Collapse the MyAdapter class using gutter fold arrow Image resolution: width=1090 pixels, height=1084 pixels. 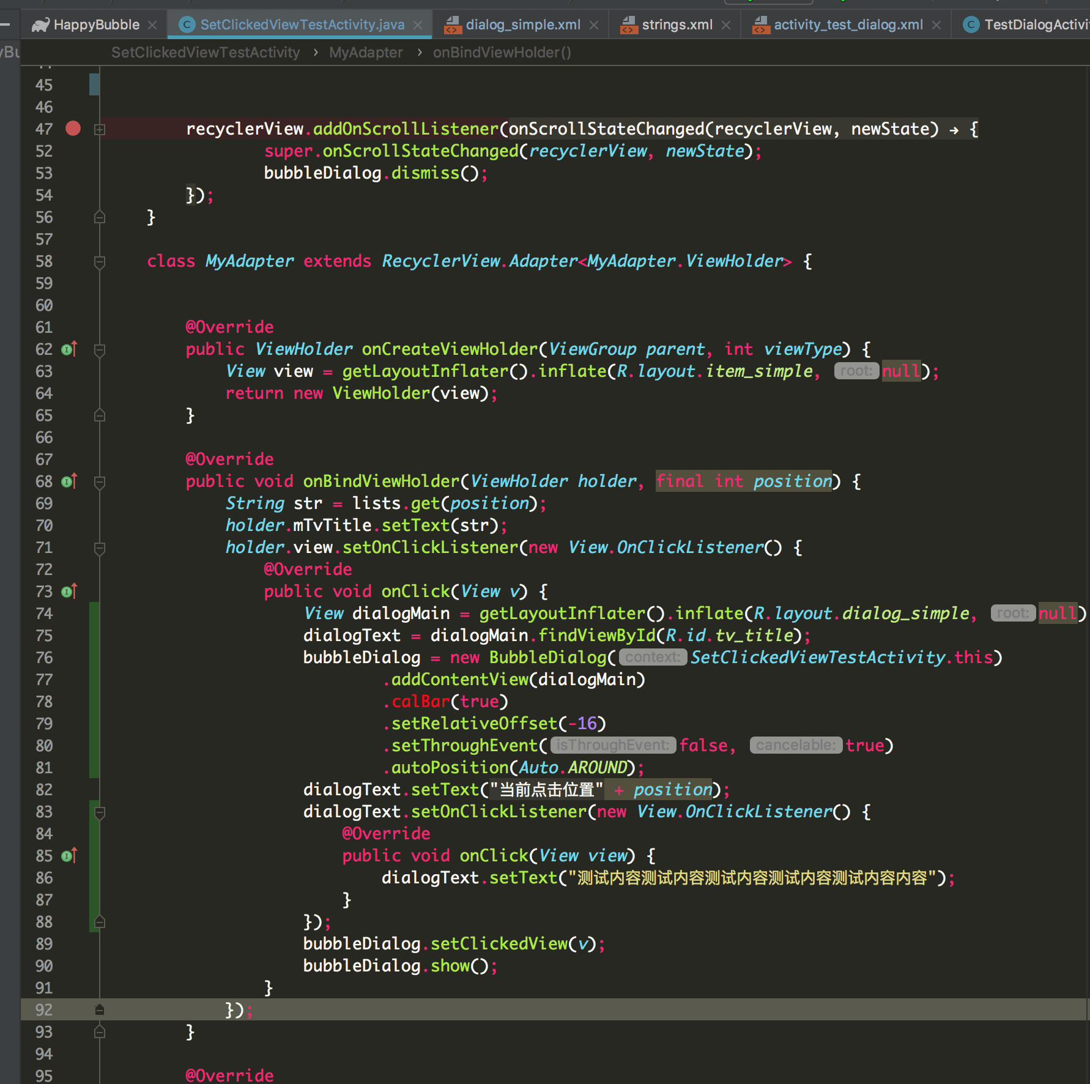tap(99, 261)
